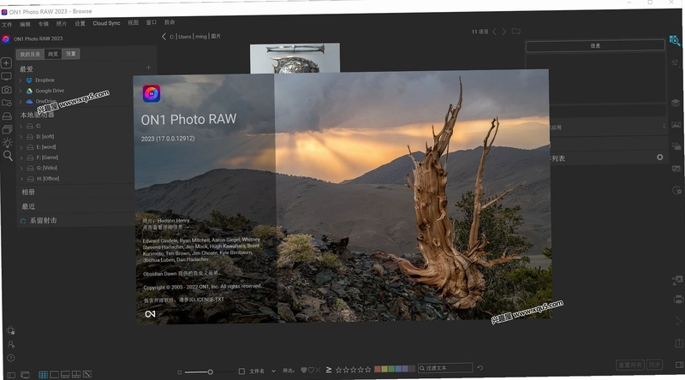Screen dimensions: 685x380
Task: Open the magnifier search icon in left sidebar
Action: pyautogui.click(x=8, y=156)
